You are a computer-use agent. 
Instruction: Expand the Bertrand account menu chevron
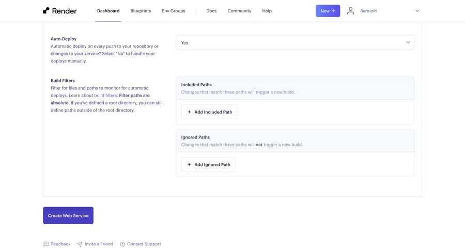[417, 11]
